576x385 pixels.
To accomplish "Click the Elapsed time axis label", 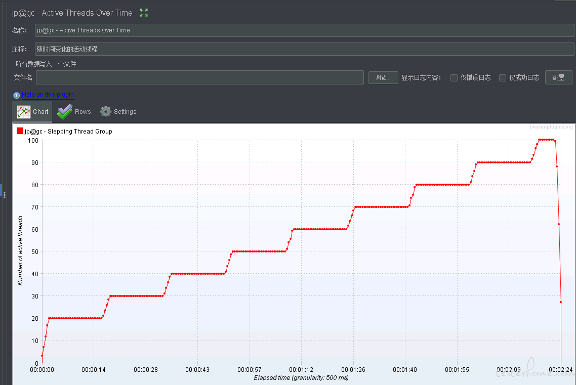I will pyautogui.click(x=301, y=377).
